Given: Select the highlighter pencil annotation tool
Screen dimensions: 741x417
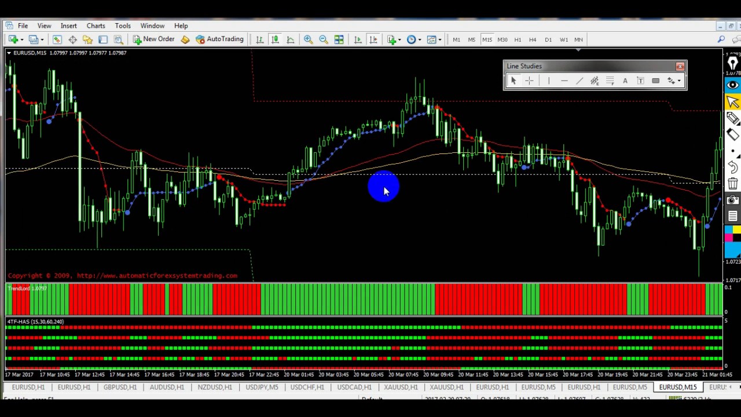Looking at the screenshot, I should [x=732, y=119].
